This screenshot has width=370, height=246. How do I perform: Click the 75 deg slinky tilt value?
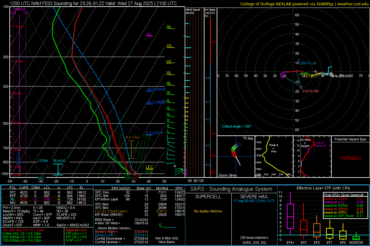point(248,138)
